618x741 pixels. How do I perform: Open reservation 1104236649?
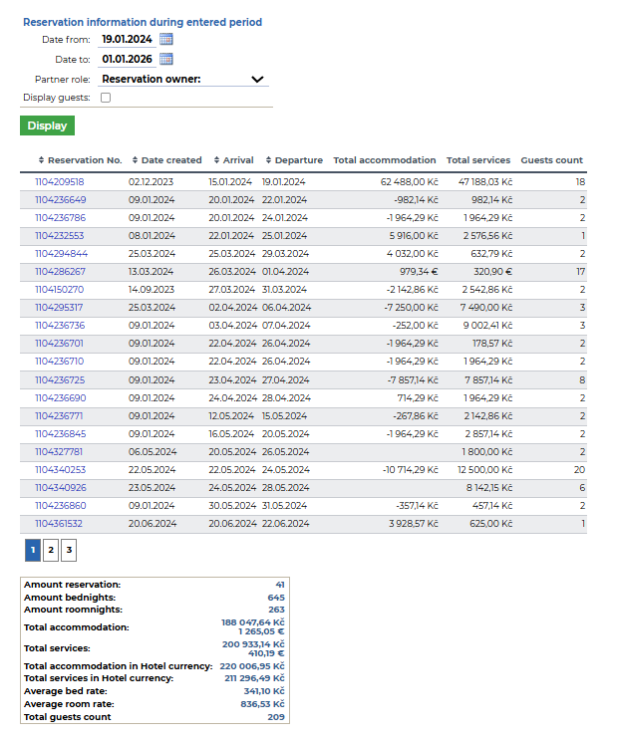click(60, 200)
